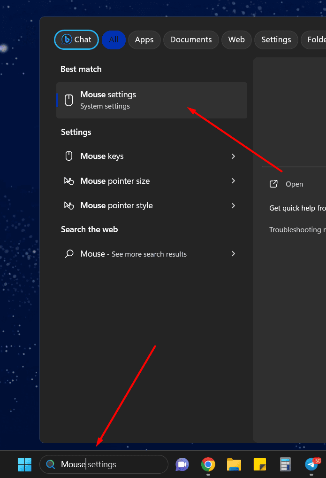The width and height of the screenshot is (326, 478).
Task: Open File Explorer from the taskbar
Action: click(234, 464)
